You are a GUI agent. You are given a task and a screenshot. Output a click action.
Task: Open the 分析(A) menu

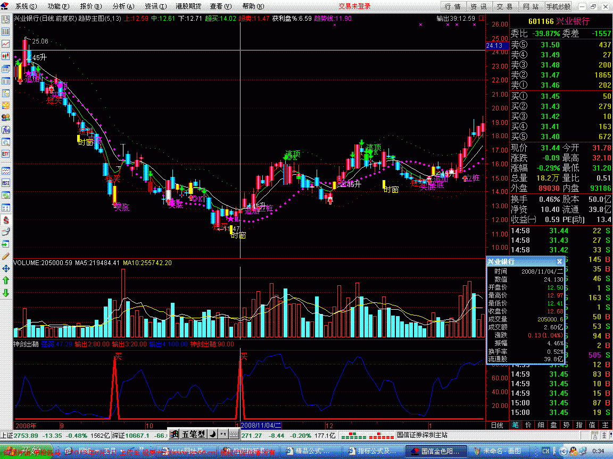(x=123, y=6)
